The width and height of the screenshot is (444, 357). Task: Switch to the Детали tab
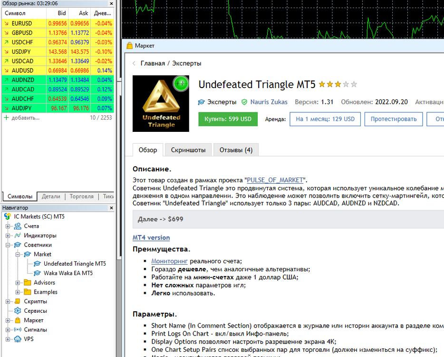51,196
